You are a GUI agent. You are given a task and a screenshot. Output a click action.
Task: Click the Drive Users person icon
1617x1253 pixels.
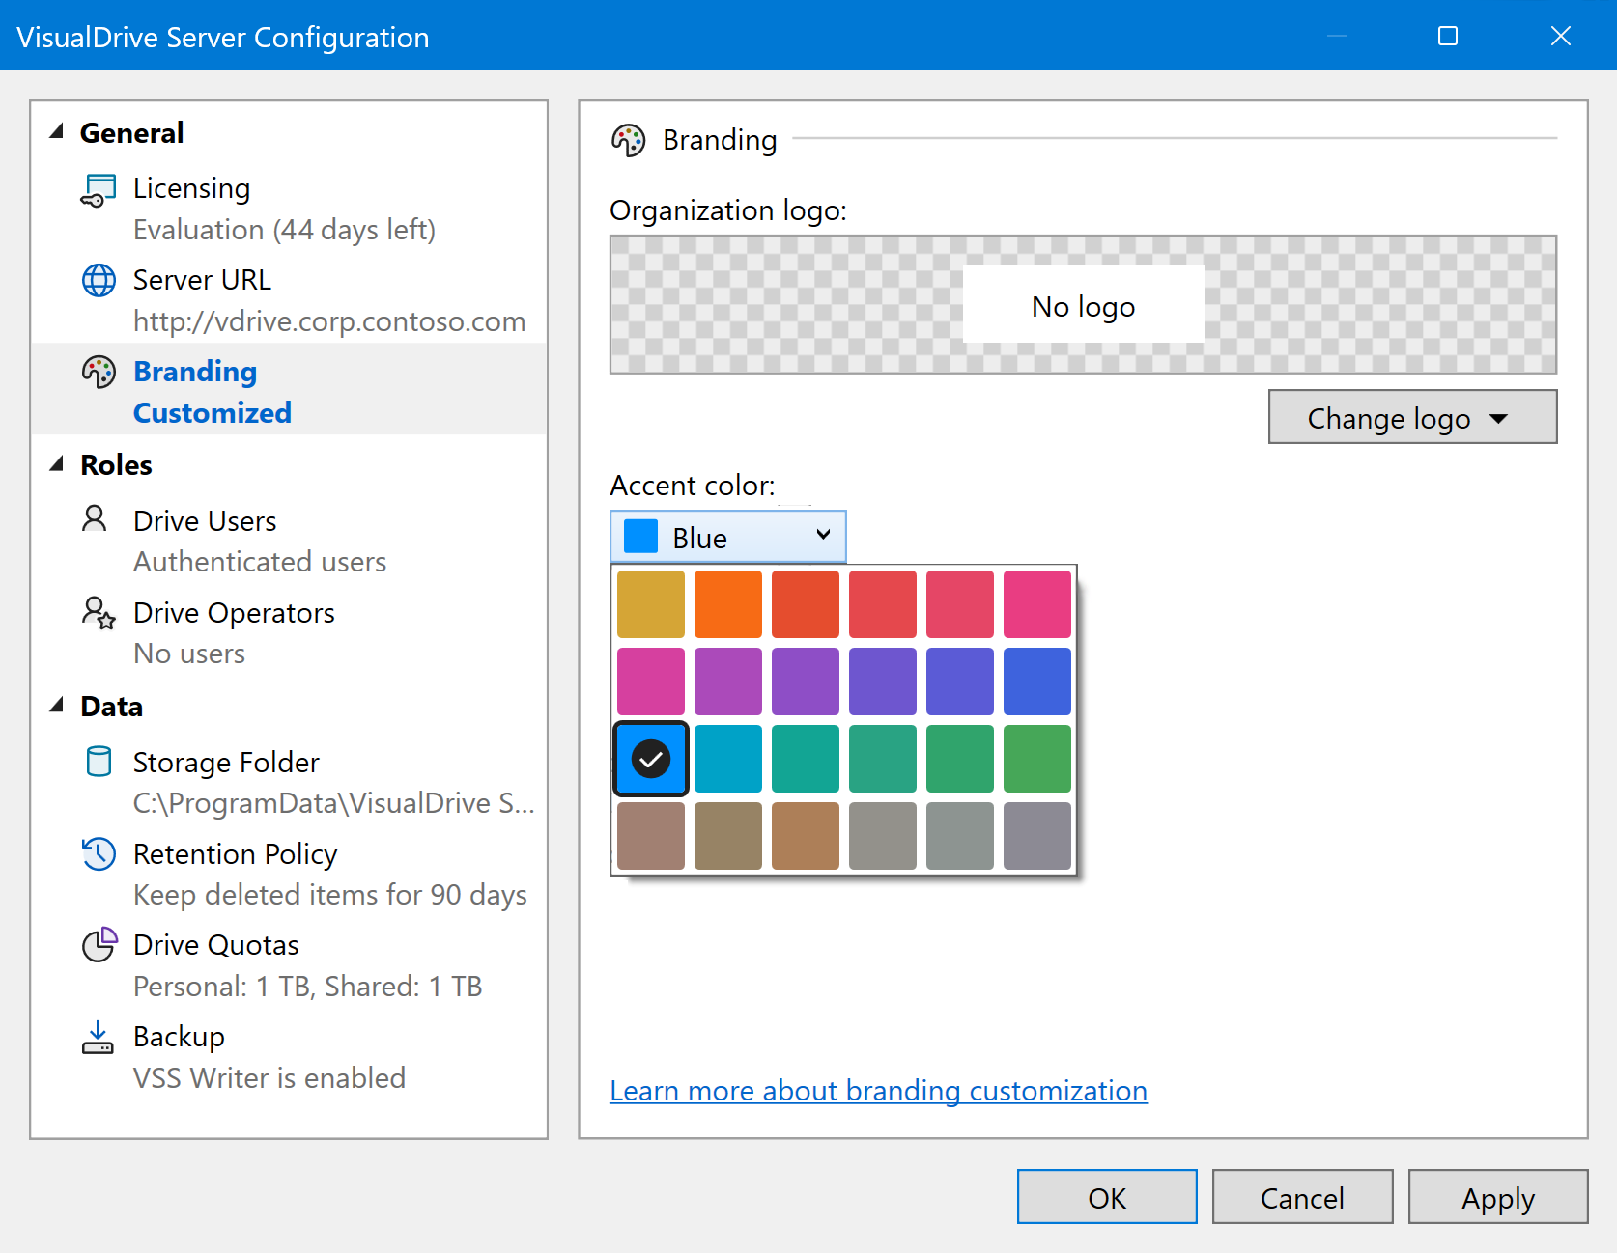point(96,519)
